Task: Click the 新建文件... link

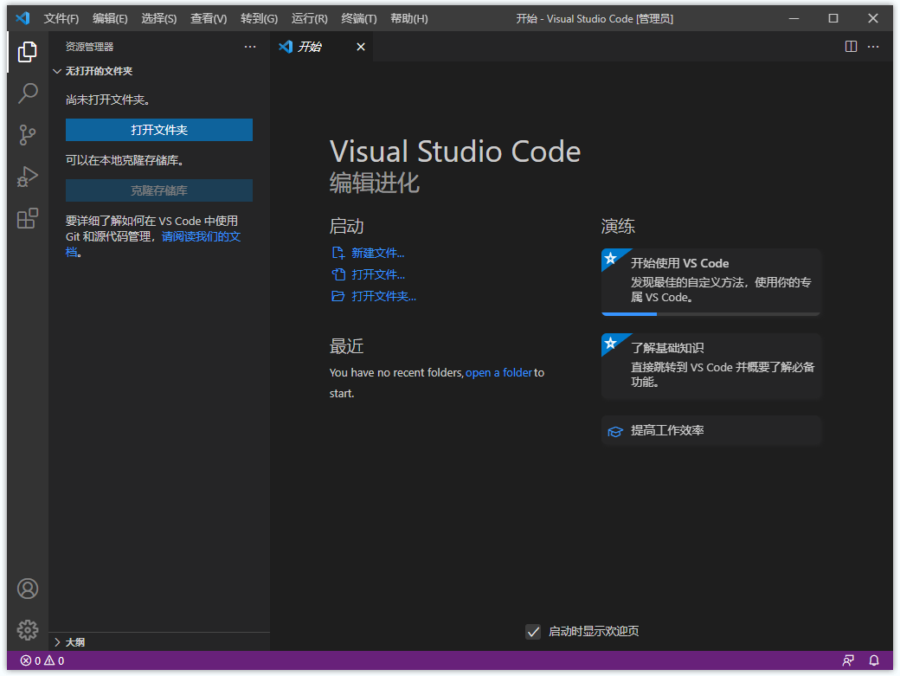Action: [377, 253]
